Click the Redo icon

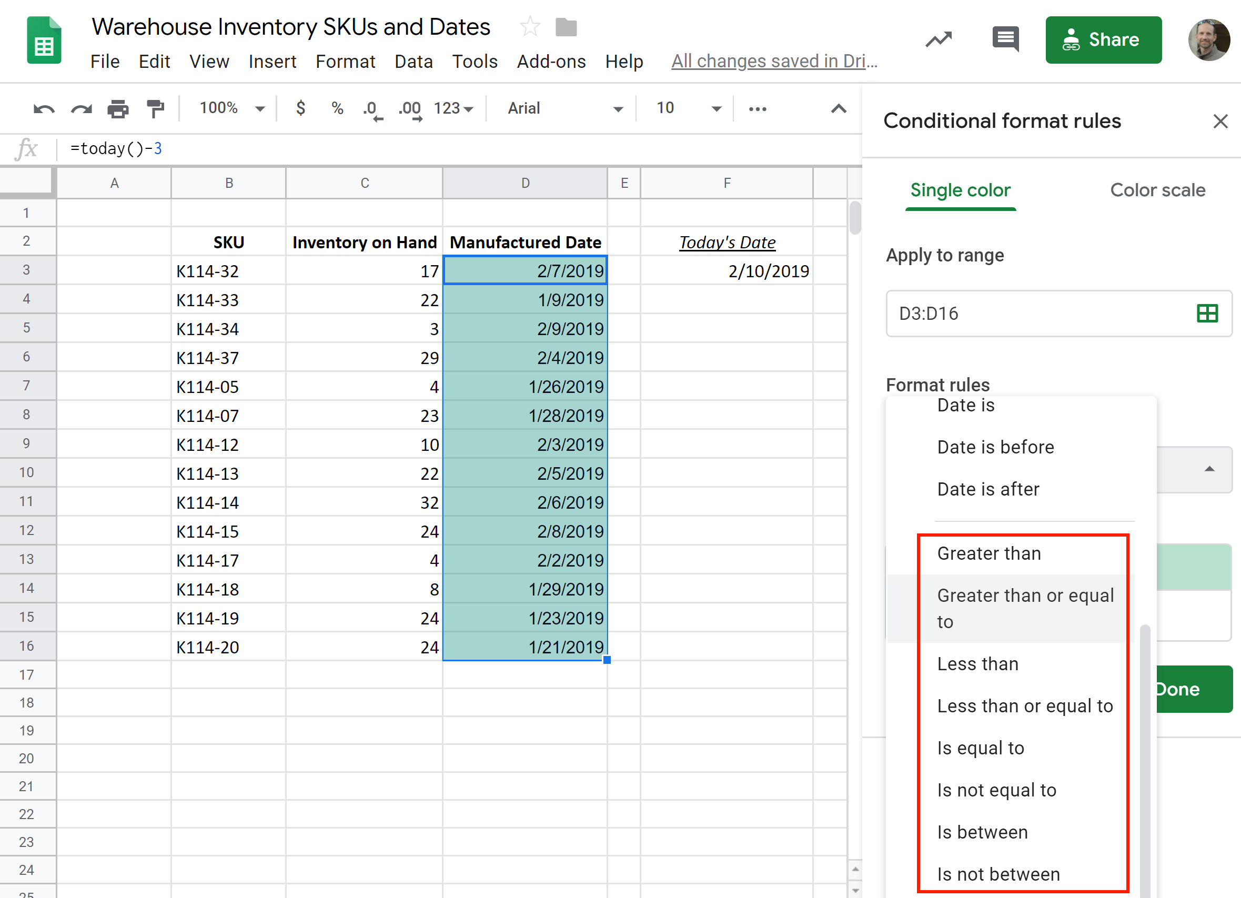pyautogui.click(x=81, y=108)
